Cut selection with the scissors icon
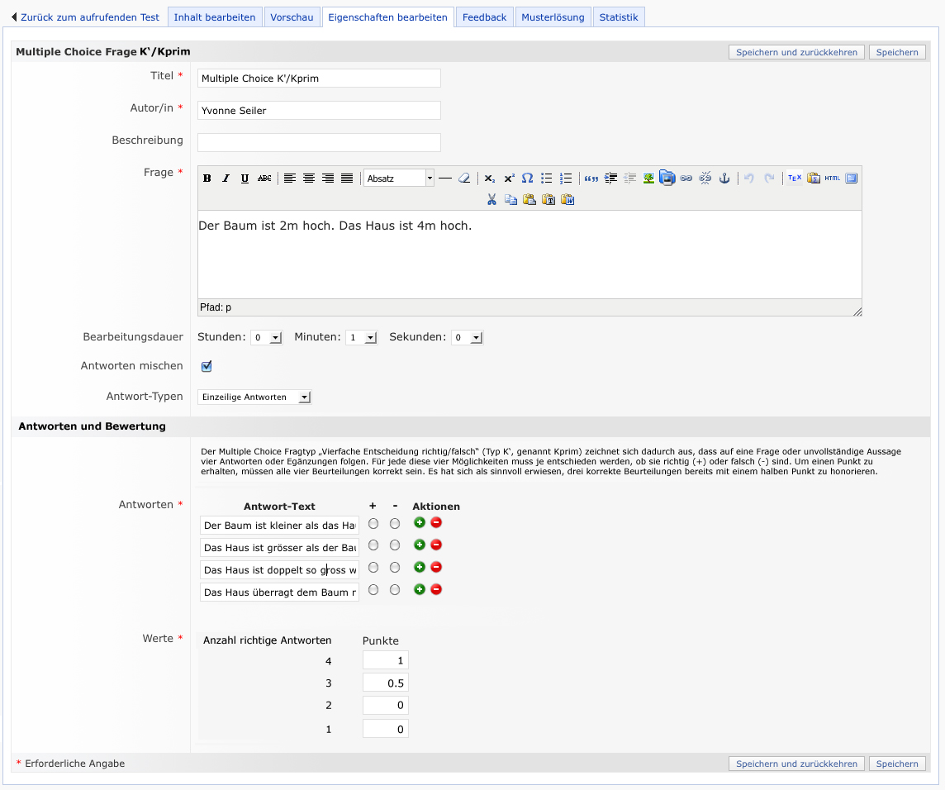Screen dimensions: 945x790 [x=491, y=199]
